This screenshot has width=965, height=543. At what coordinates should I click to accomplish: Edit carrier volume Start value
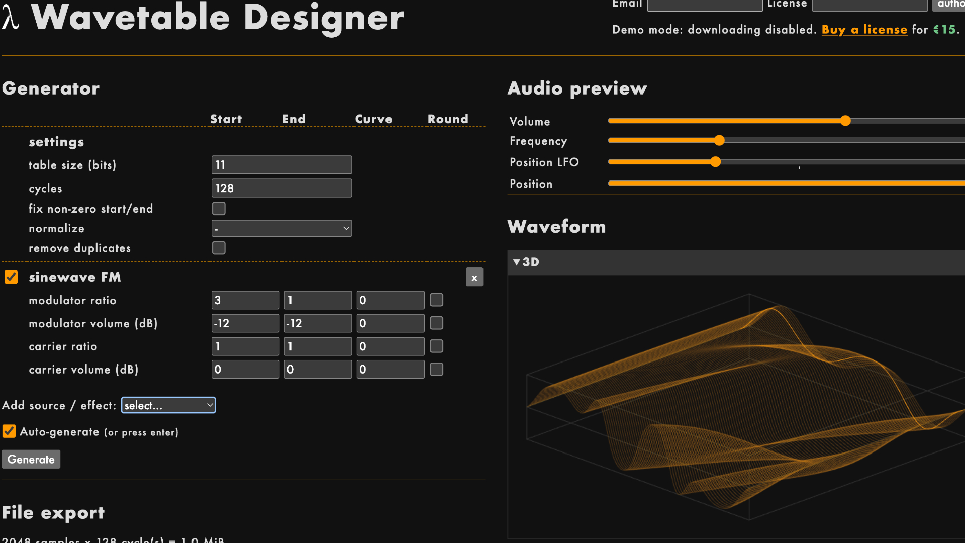tap(245, 370)
